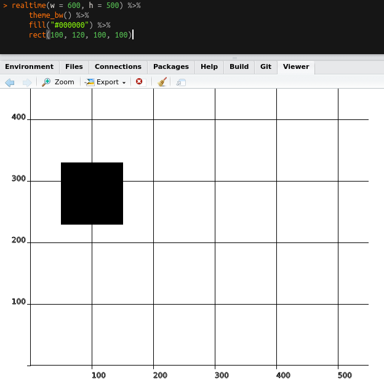384x392 pixels.
Task: Open the Files tab
Action: coord(74,66)
